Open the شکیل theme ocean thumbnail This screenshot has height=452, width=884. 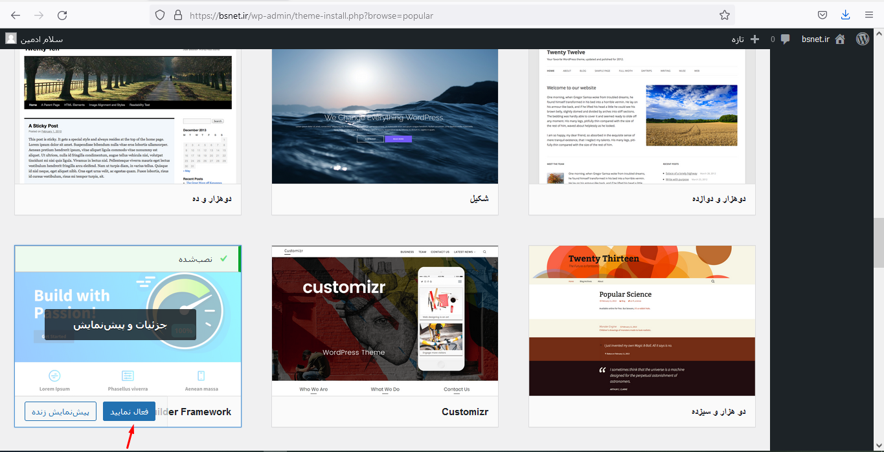click(385, 116)
